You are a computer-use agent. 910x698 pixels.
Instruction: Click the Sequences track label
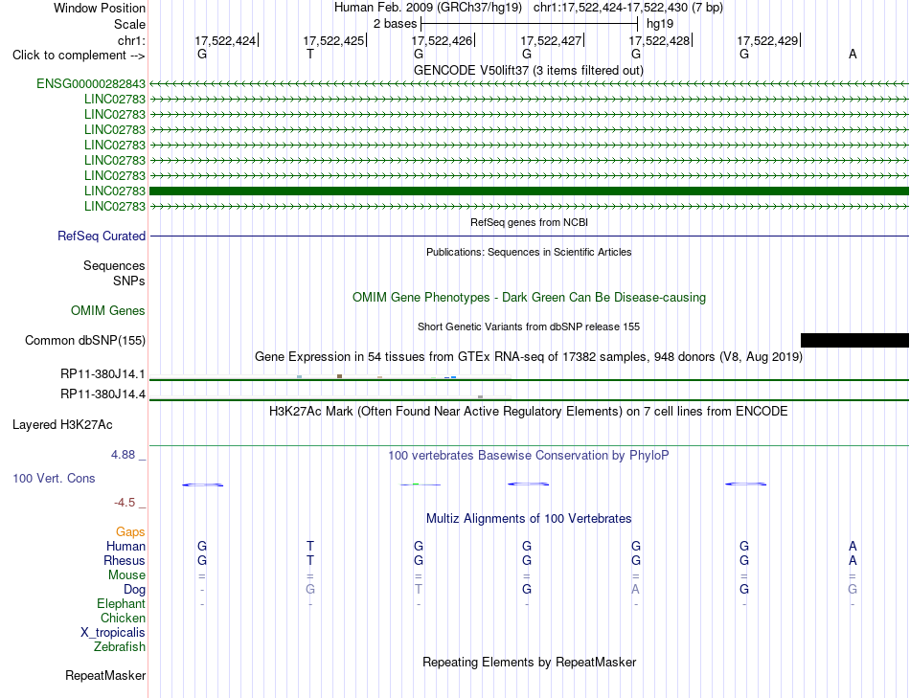point(114,266)
